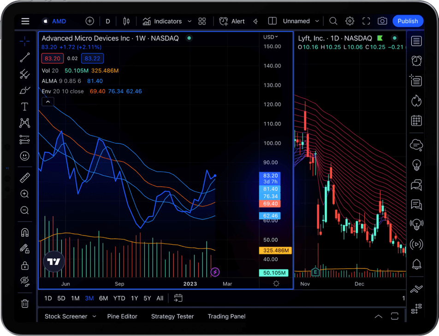Select the crosshair cursor tool
This screenshot has height=336, width=439.
pyautogui.click(x=24, y=41)
